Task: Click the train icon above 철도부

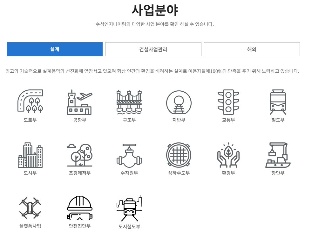Action: [x=278, y=102]
